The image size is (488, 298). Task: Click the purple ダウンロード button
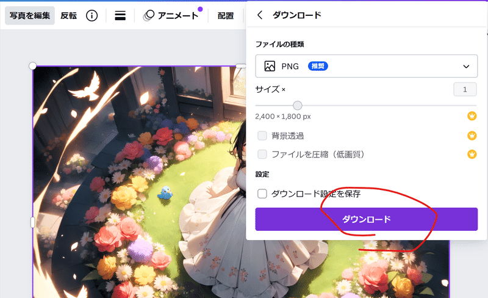pyautogui.click(x=367, y=219)
